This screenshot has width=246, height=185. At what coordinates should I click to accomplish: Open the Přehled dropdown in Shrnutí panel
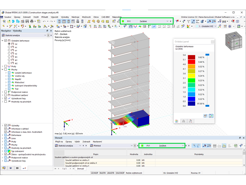(x=132, y=146)
